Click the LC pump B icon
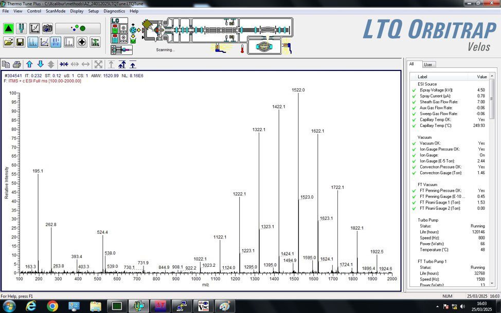 click(x=115, y=39)
